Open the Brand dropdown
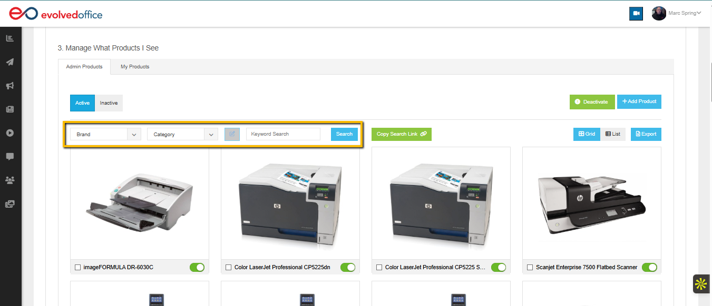This screenshot has height=306, width=712. tap(105, 134)
